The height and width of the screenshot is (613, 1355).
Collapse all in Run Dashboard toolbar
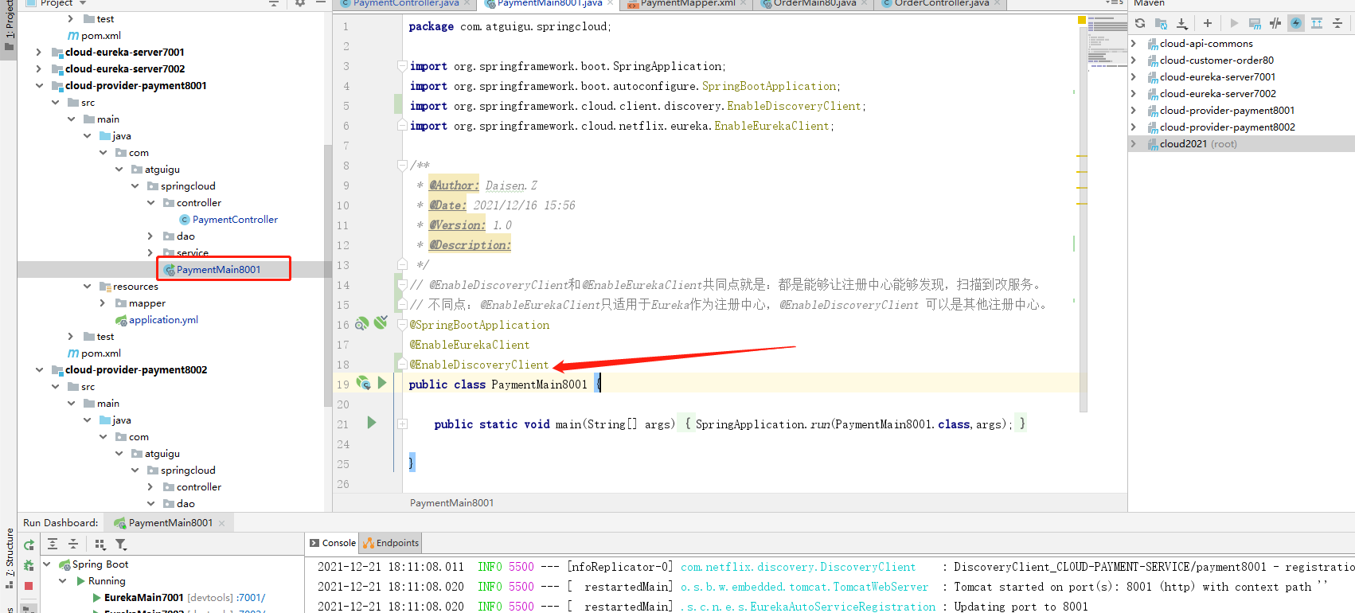point(73,544)
